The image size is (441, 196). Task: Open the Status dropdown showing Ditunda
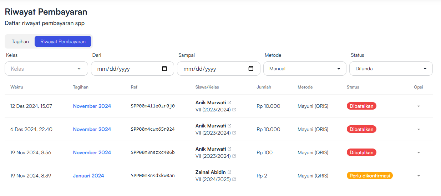[x=391, y=69]
